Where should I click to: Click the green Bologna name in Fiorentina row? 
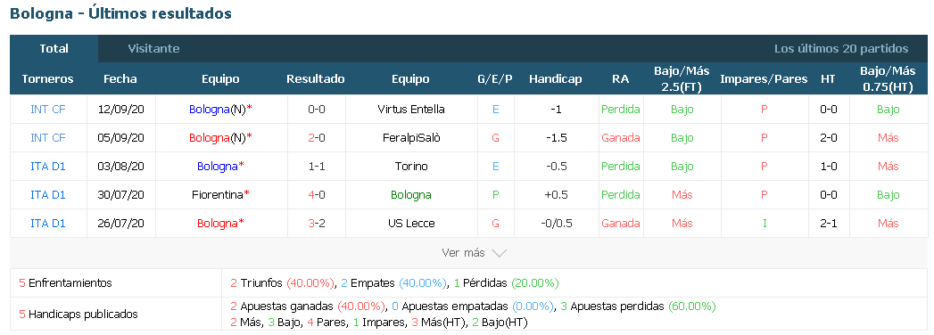[x=411, y=195]
